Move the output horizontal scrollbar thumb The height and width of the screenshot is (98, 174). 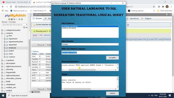click(77, 89)
